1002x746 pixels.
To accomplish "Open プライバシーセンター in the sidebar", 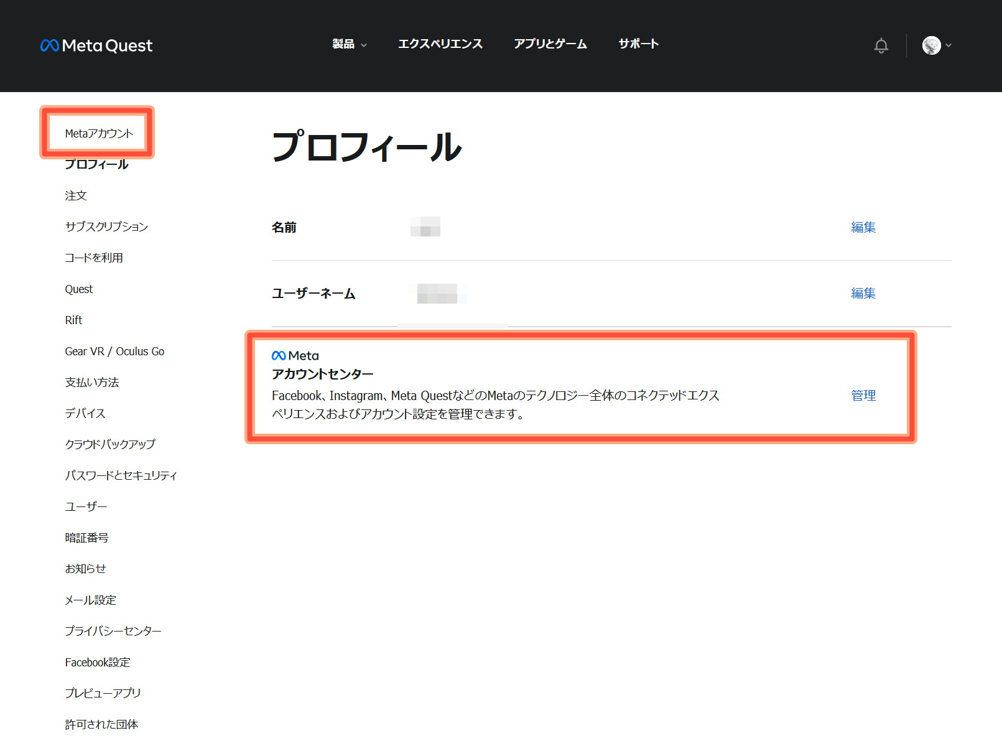I will (x=113, y=631).
